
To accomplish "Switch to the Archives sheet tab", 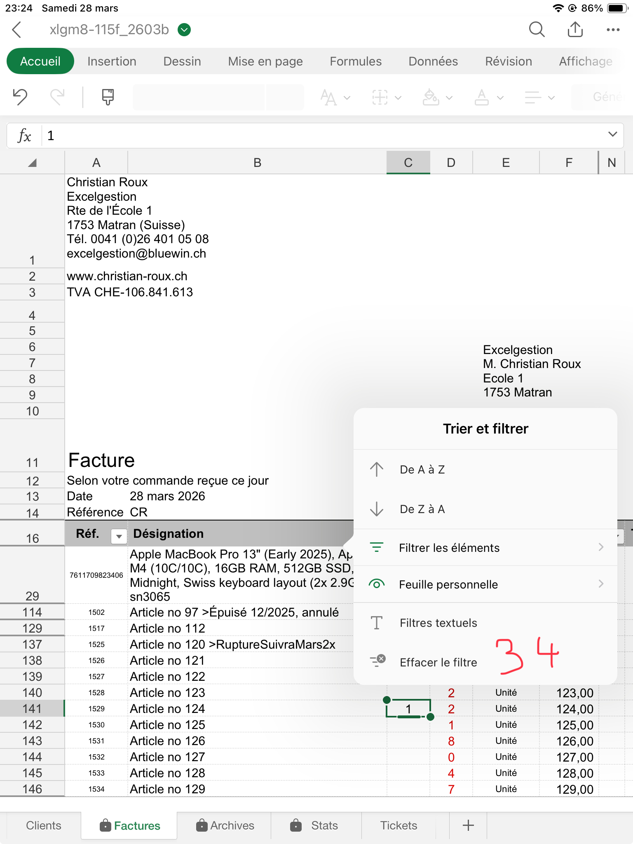I will (225, 825).
